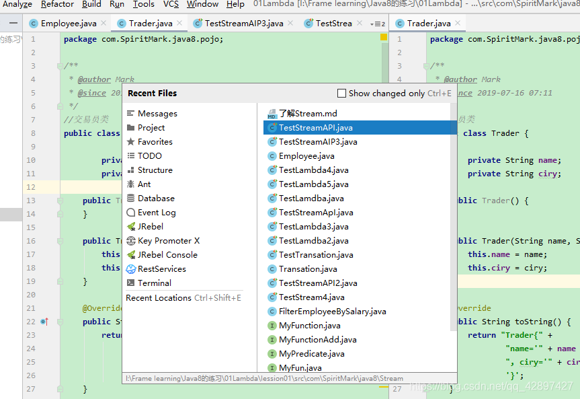Open the VCS menu
The width and height of the screenshot is (580, 399).
[x=171, y=5]
